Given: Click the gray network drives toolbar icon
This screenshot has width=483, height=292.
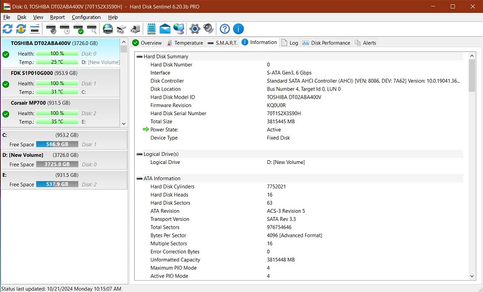Looking at the screenshot, I should 121,29.
